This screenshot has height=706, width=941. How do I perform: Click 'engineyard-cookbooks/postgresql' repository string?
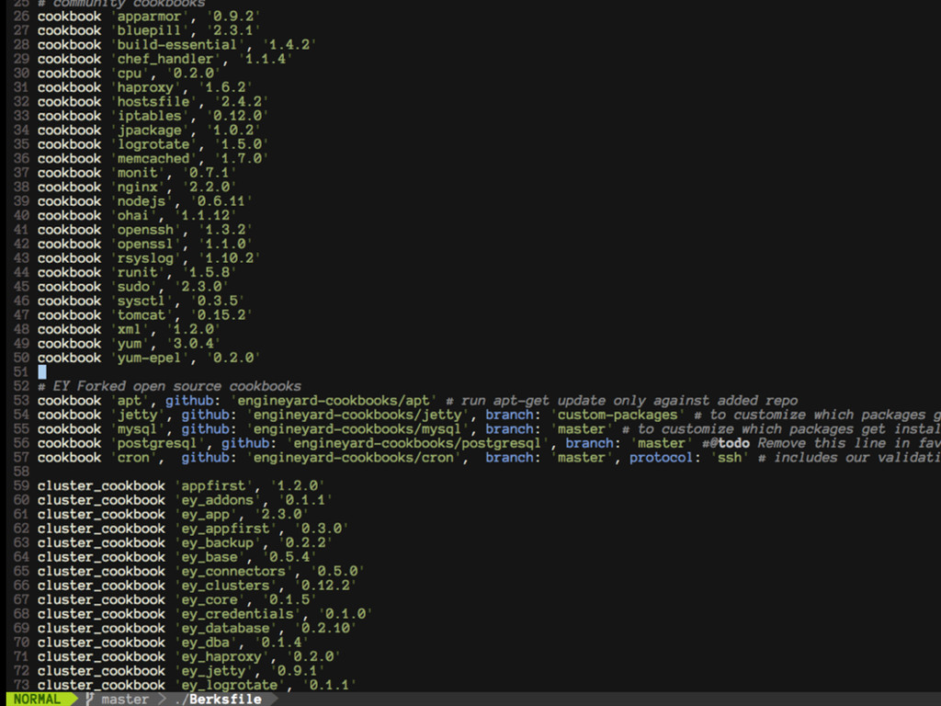pos(418,443)
